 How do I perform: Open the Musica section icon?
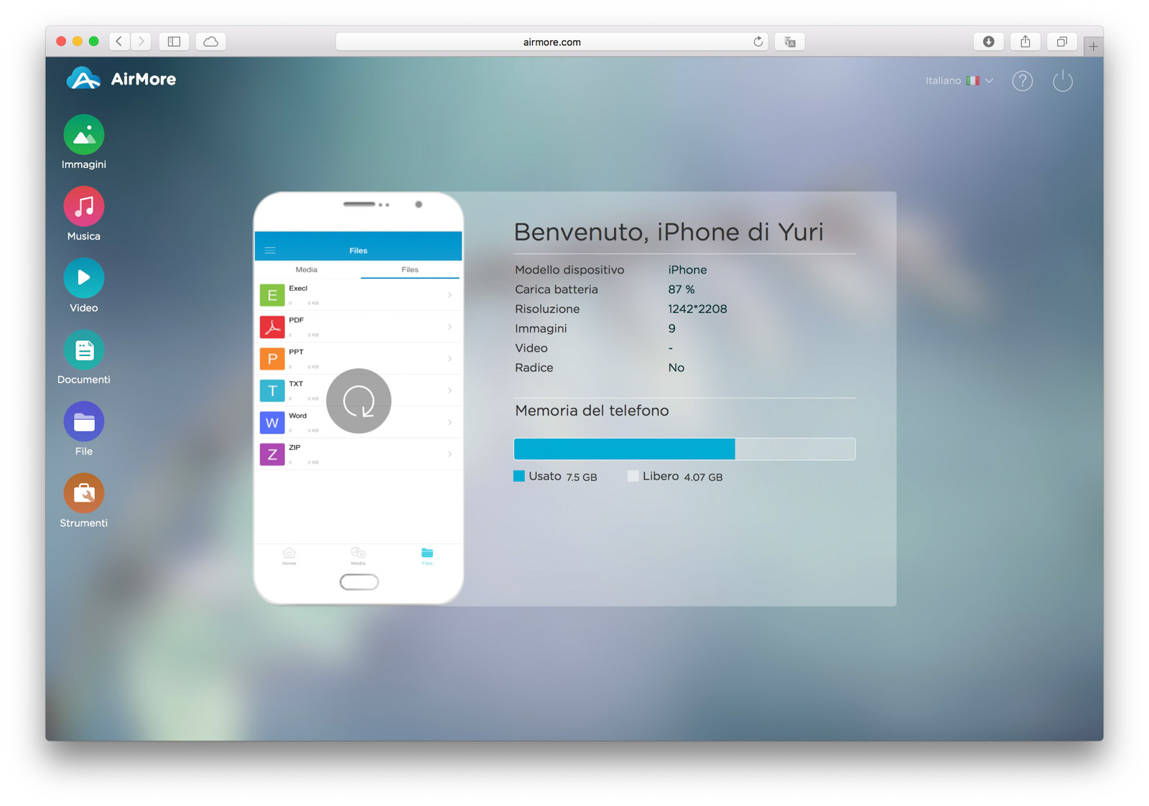pos(84,207)
